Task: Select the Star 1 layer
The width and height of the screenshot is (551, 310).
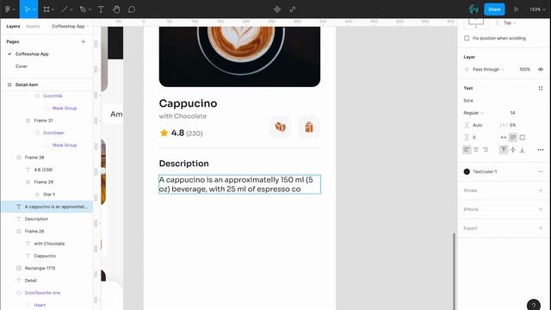Action: (49, 195)
